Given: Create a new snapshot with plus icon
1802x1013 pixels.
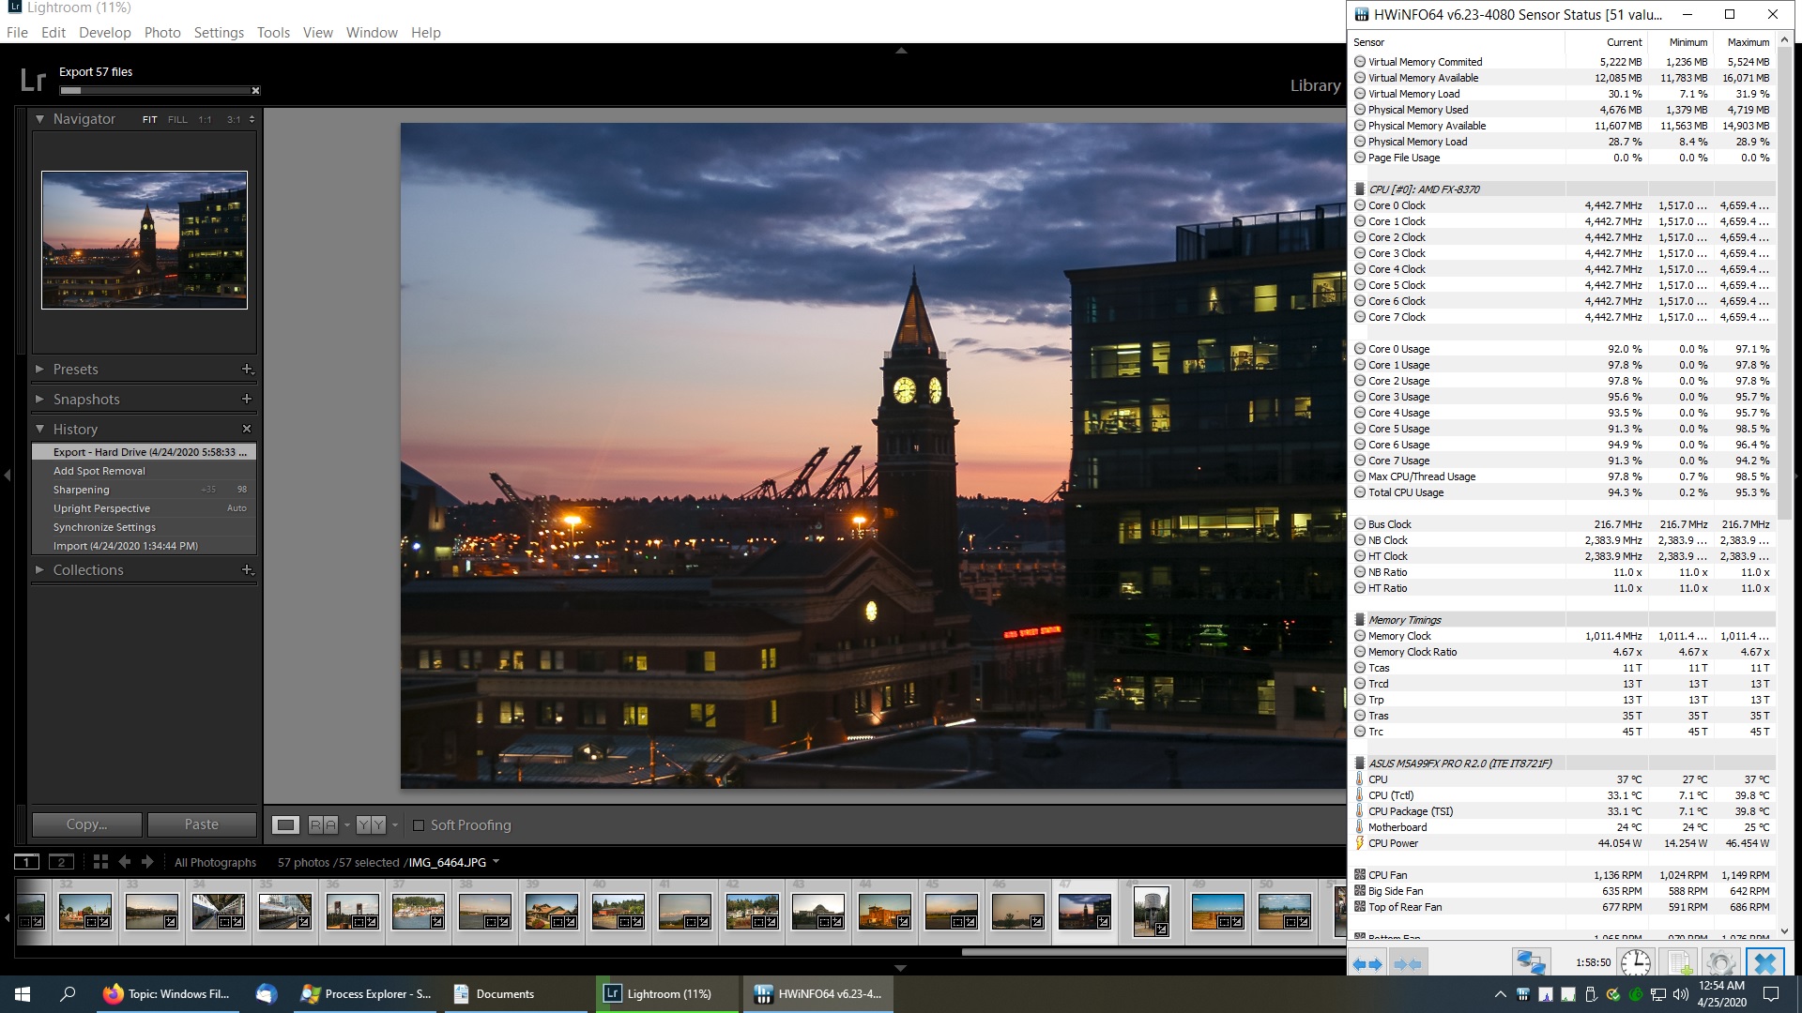Looking at the screenshot, I should [247, 399].
